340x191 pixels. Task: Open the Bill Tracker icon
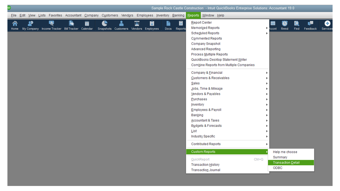pos(71,25)
